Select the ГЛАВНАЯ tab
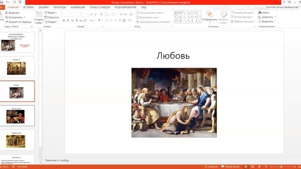 click(13, 8)
